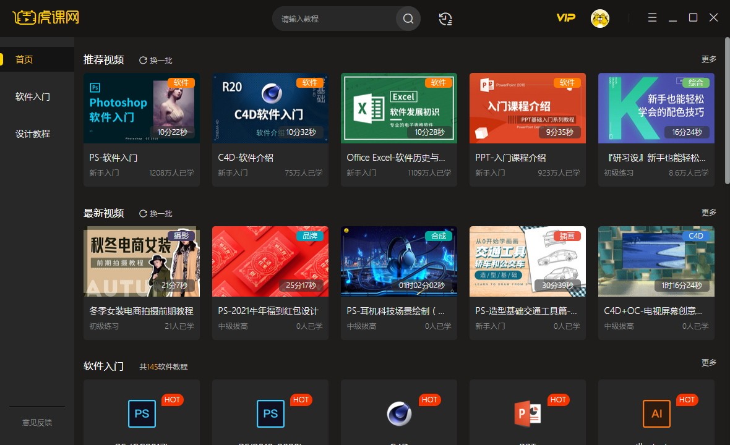Open the VIP membership icon
The height and width of the screenshot is (445, 730).
[x=565, y=18]
